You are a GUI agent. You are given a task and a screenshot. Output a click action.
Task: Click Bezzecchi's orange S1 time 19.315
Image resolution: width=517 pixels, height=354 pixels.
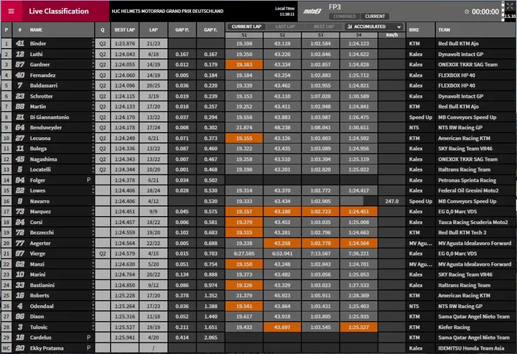244,233
